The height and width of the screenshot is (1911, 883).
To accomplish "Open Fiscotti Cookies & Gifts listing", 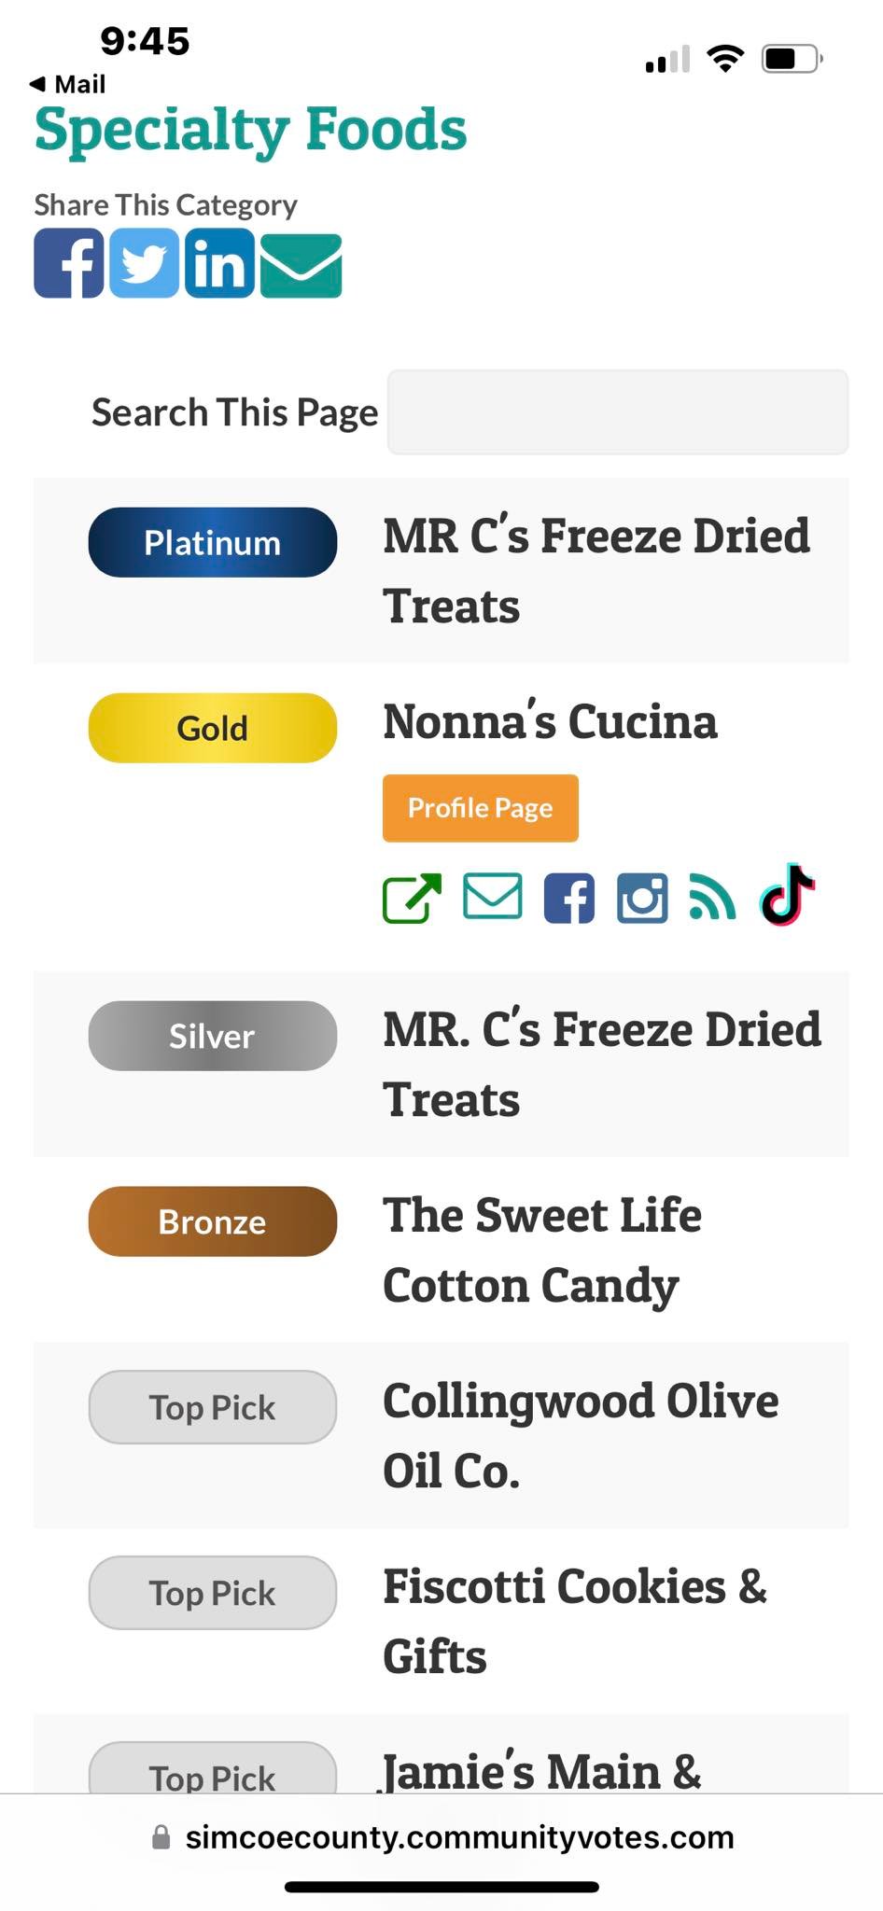I will point(575,1622).
